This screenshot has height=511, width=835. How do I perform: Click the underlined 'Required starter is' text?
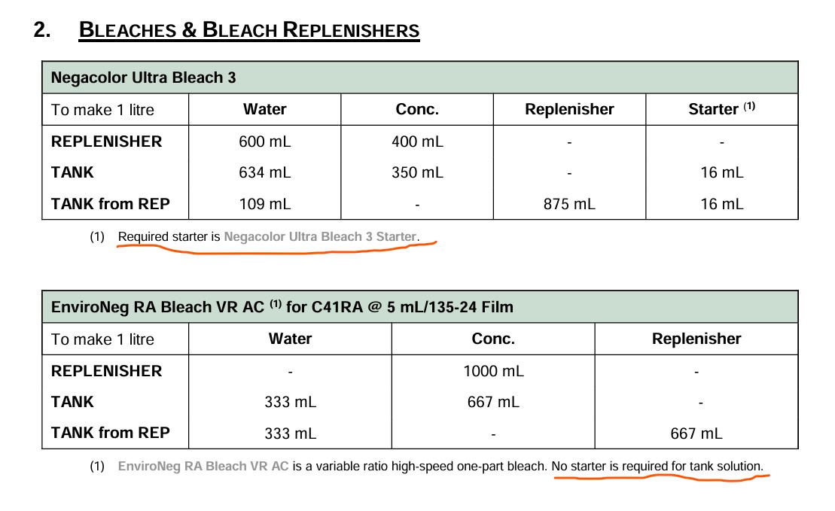(169, 236)
